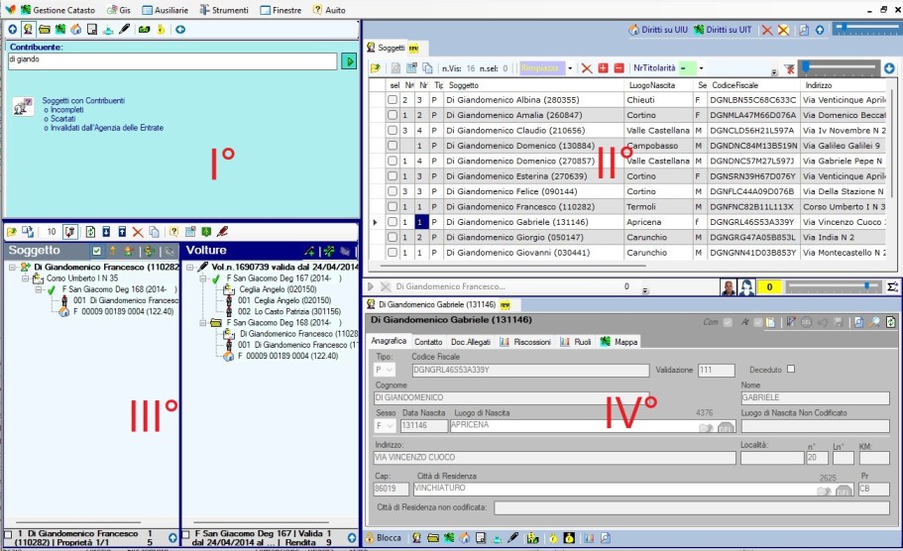Click the red minus icon in Soggetti toolbar

(619, 68)
